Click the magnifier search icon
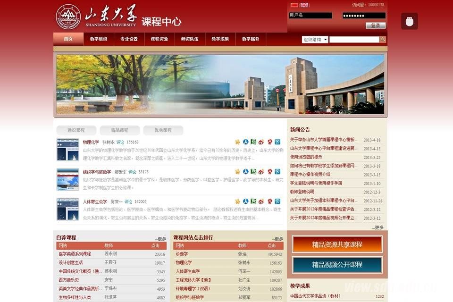This screenshot has width=453, height=302. [383, 40]
